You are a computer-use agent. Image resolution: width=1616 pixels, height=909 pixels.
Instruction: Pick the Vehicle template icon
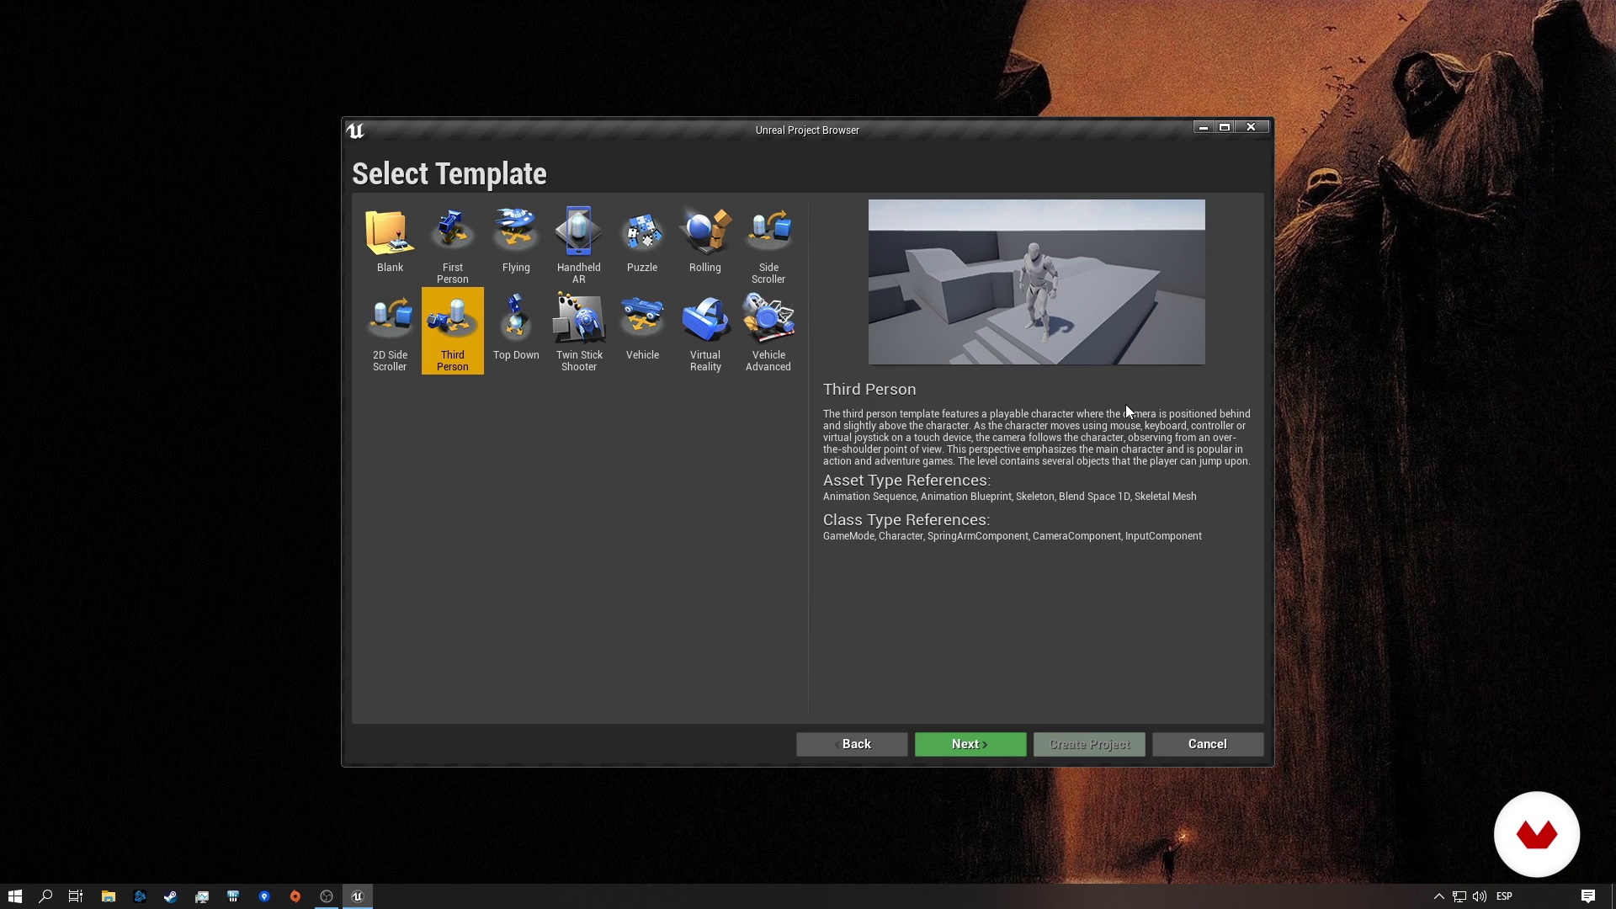(x=642, y=321)
